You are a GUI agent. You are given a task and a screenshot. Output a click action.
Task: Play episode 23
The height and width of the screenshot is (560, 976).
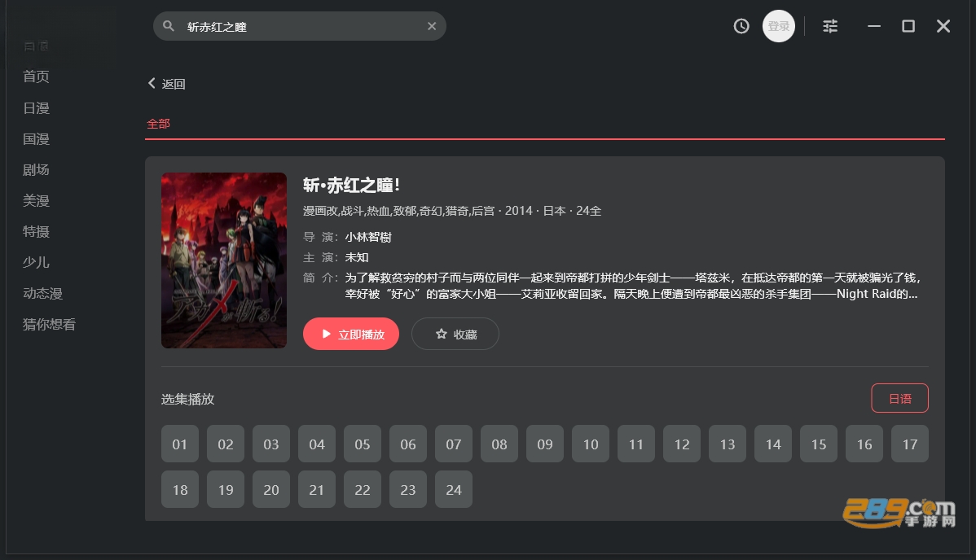[407, 490]
